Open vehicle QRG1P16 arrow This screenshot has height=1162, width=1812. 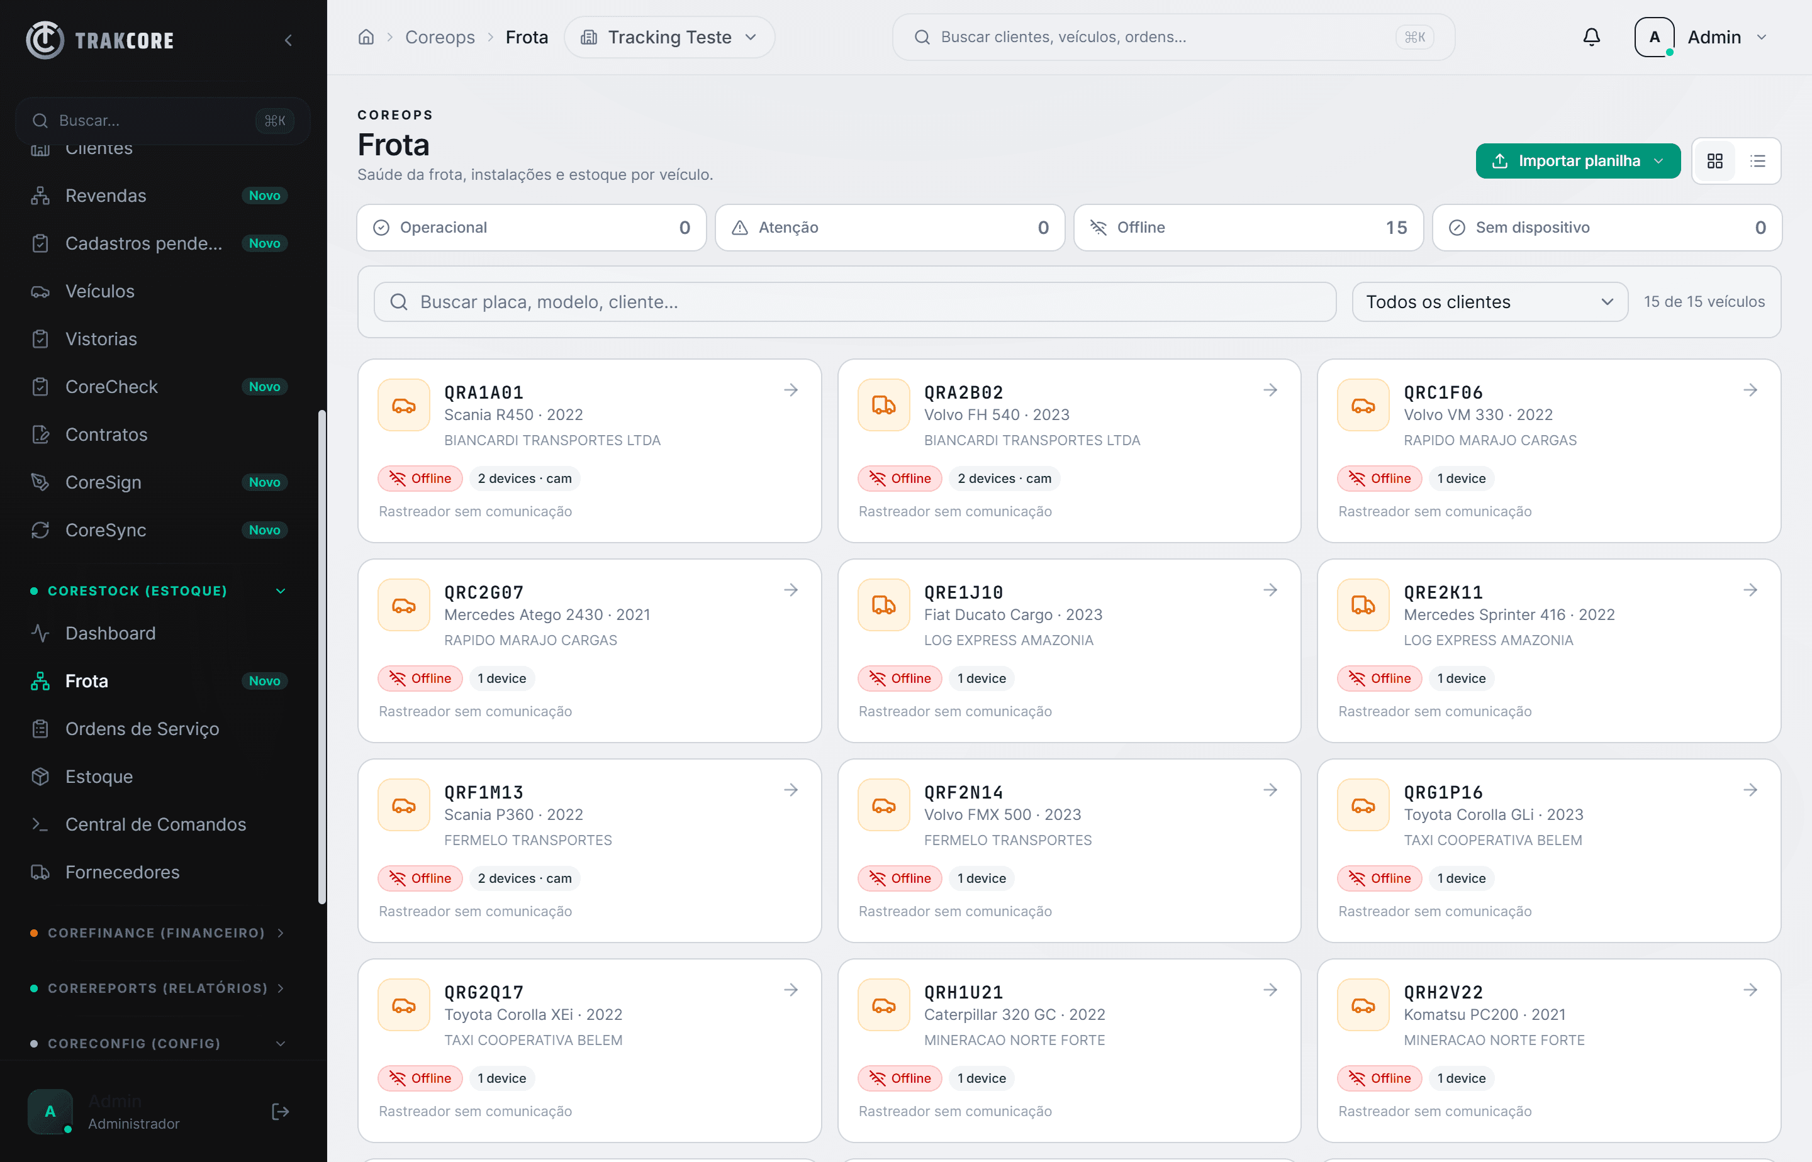pos(1750,790)
